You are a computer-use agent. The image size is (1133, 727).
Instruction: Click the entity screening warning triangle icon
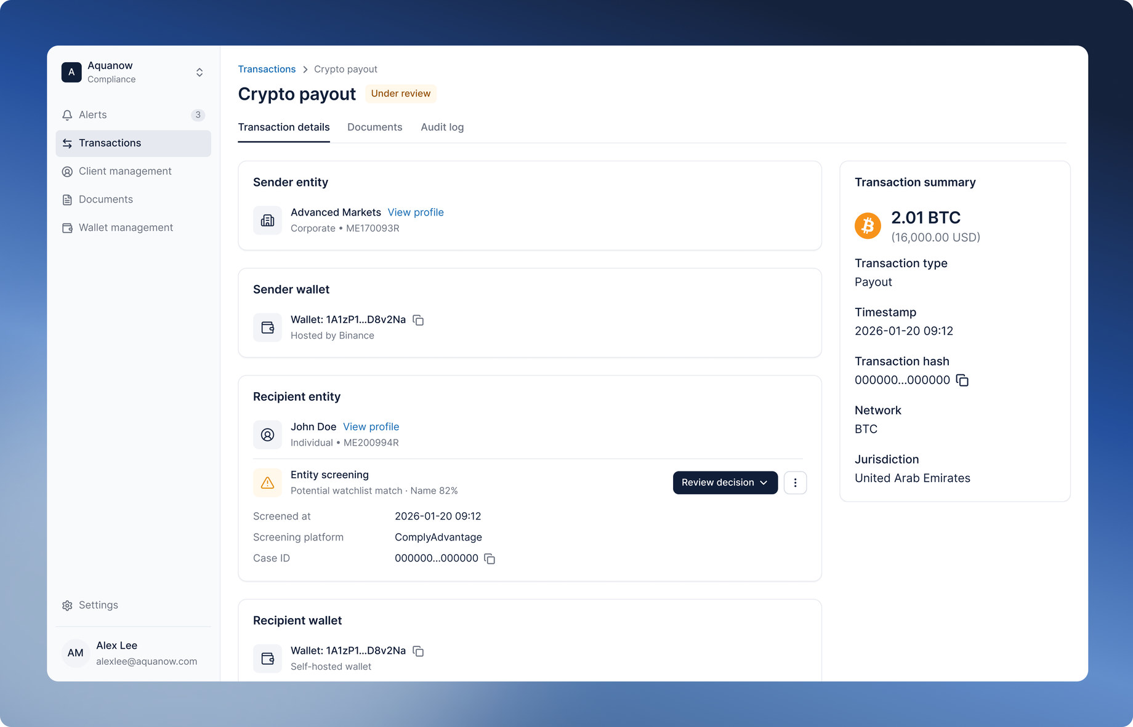tap(267, 483)
